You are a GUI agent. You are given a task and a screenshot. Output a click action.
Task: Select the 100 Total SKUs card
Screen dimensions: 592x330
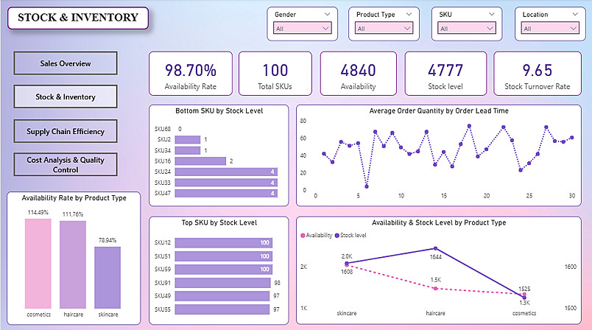275,74
